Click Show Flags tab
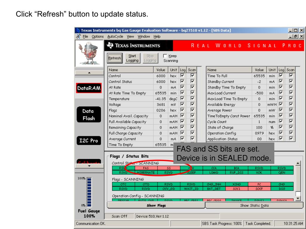 pos(156,205)
